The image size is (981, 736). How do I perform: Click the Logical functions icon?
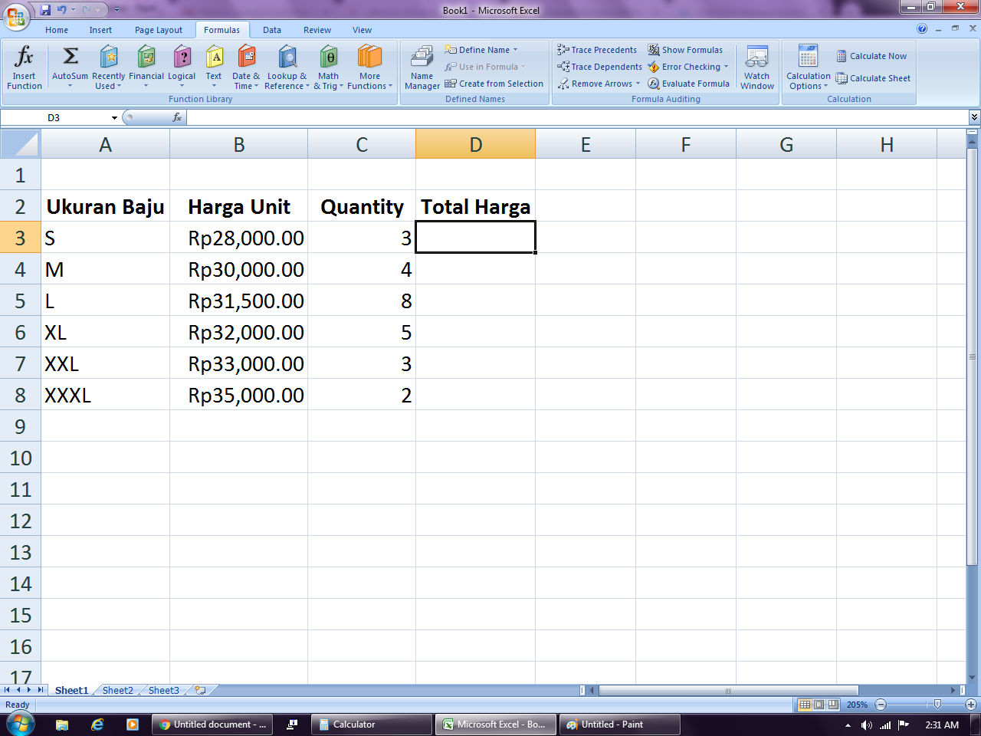(x=182, y=65)
